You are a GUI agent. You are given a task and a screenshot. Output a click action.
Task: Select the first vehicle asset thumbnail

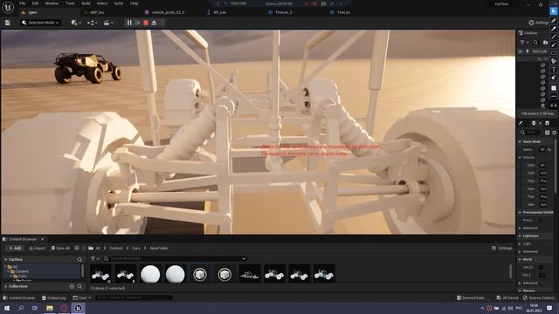click(100, 274)
